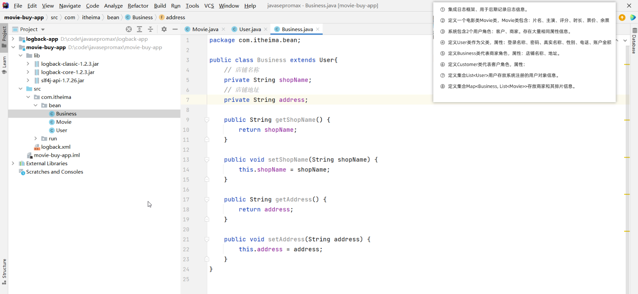Toggle fold for getAddress method
638x294 pixels.
pos(207,199)
